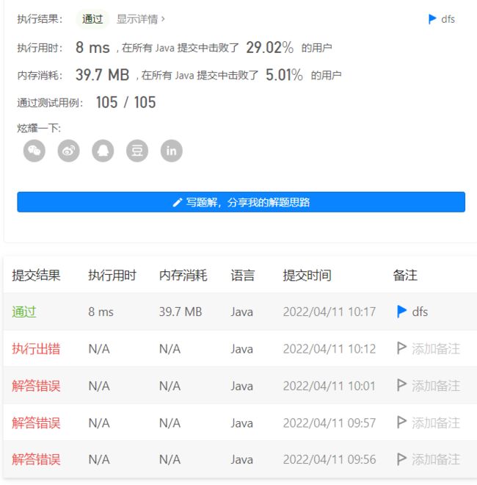The image size is (477, 485).
Task: Click the 备注 column header
Action: tap(405, 276)
